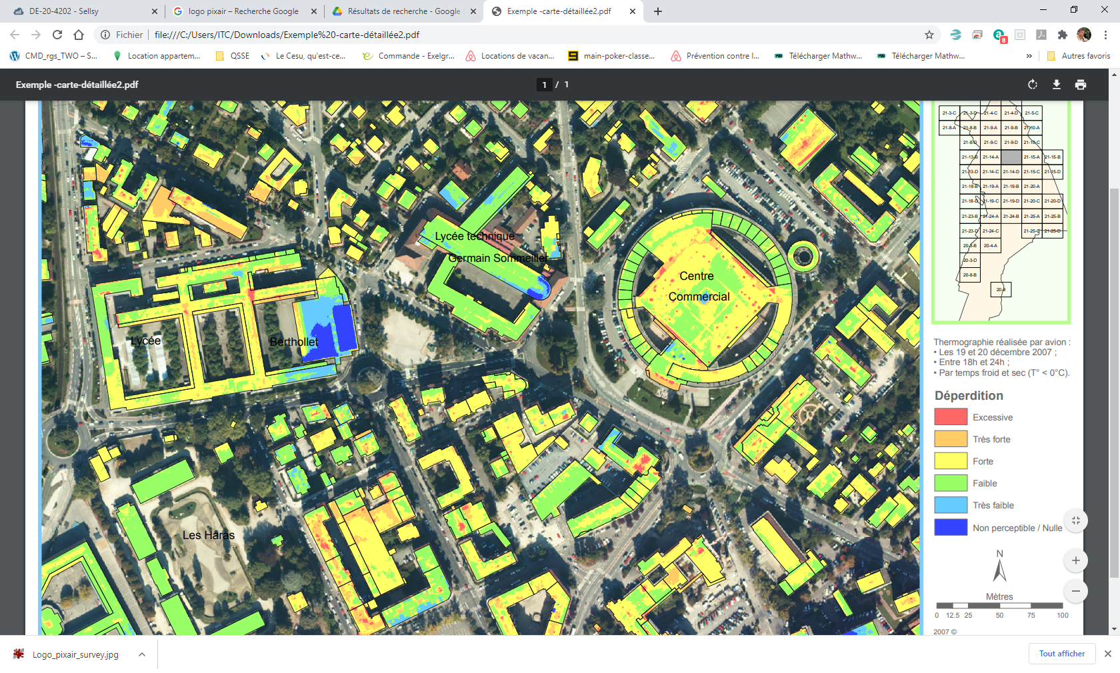Reload the current page
This screenshot has height=673, width=1120.
click(x=57, y=35)
